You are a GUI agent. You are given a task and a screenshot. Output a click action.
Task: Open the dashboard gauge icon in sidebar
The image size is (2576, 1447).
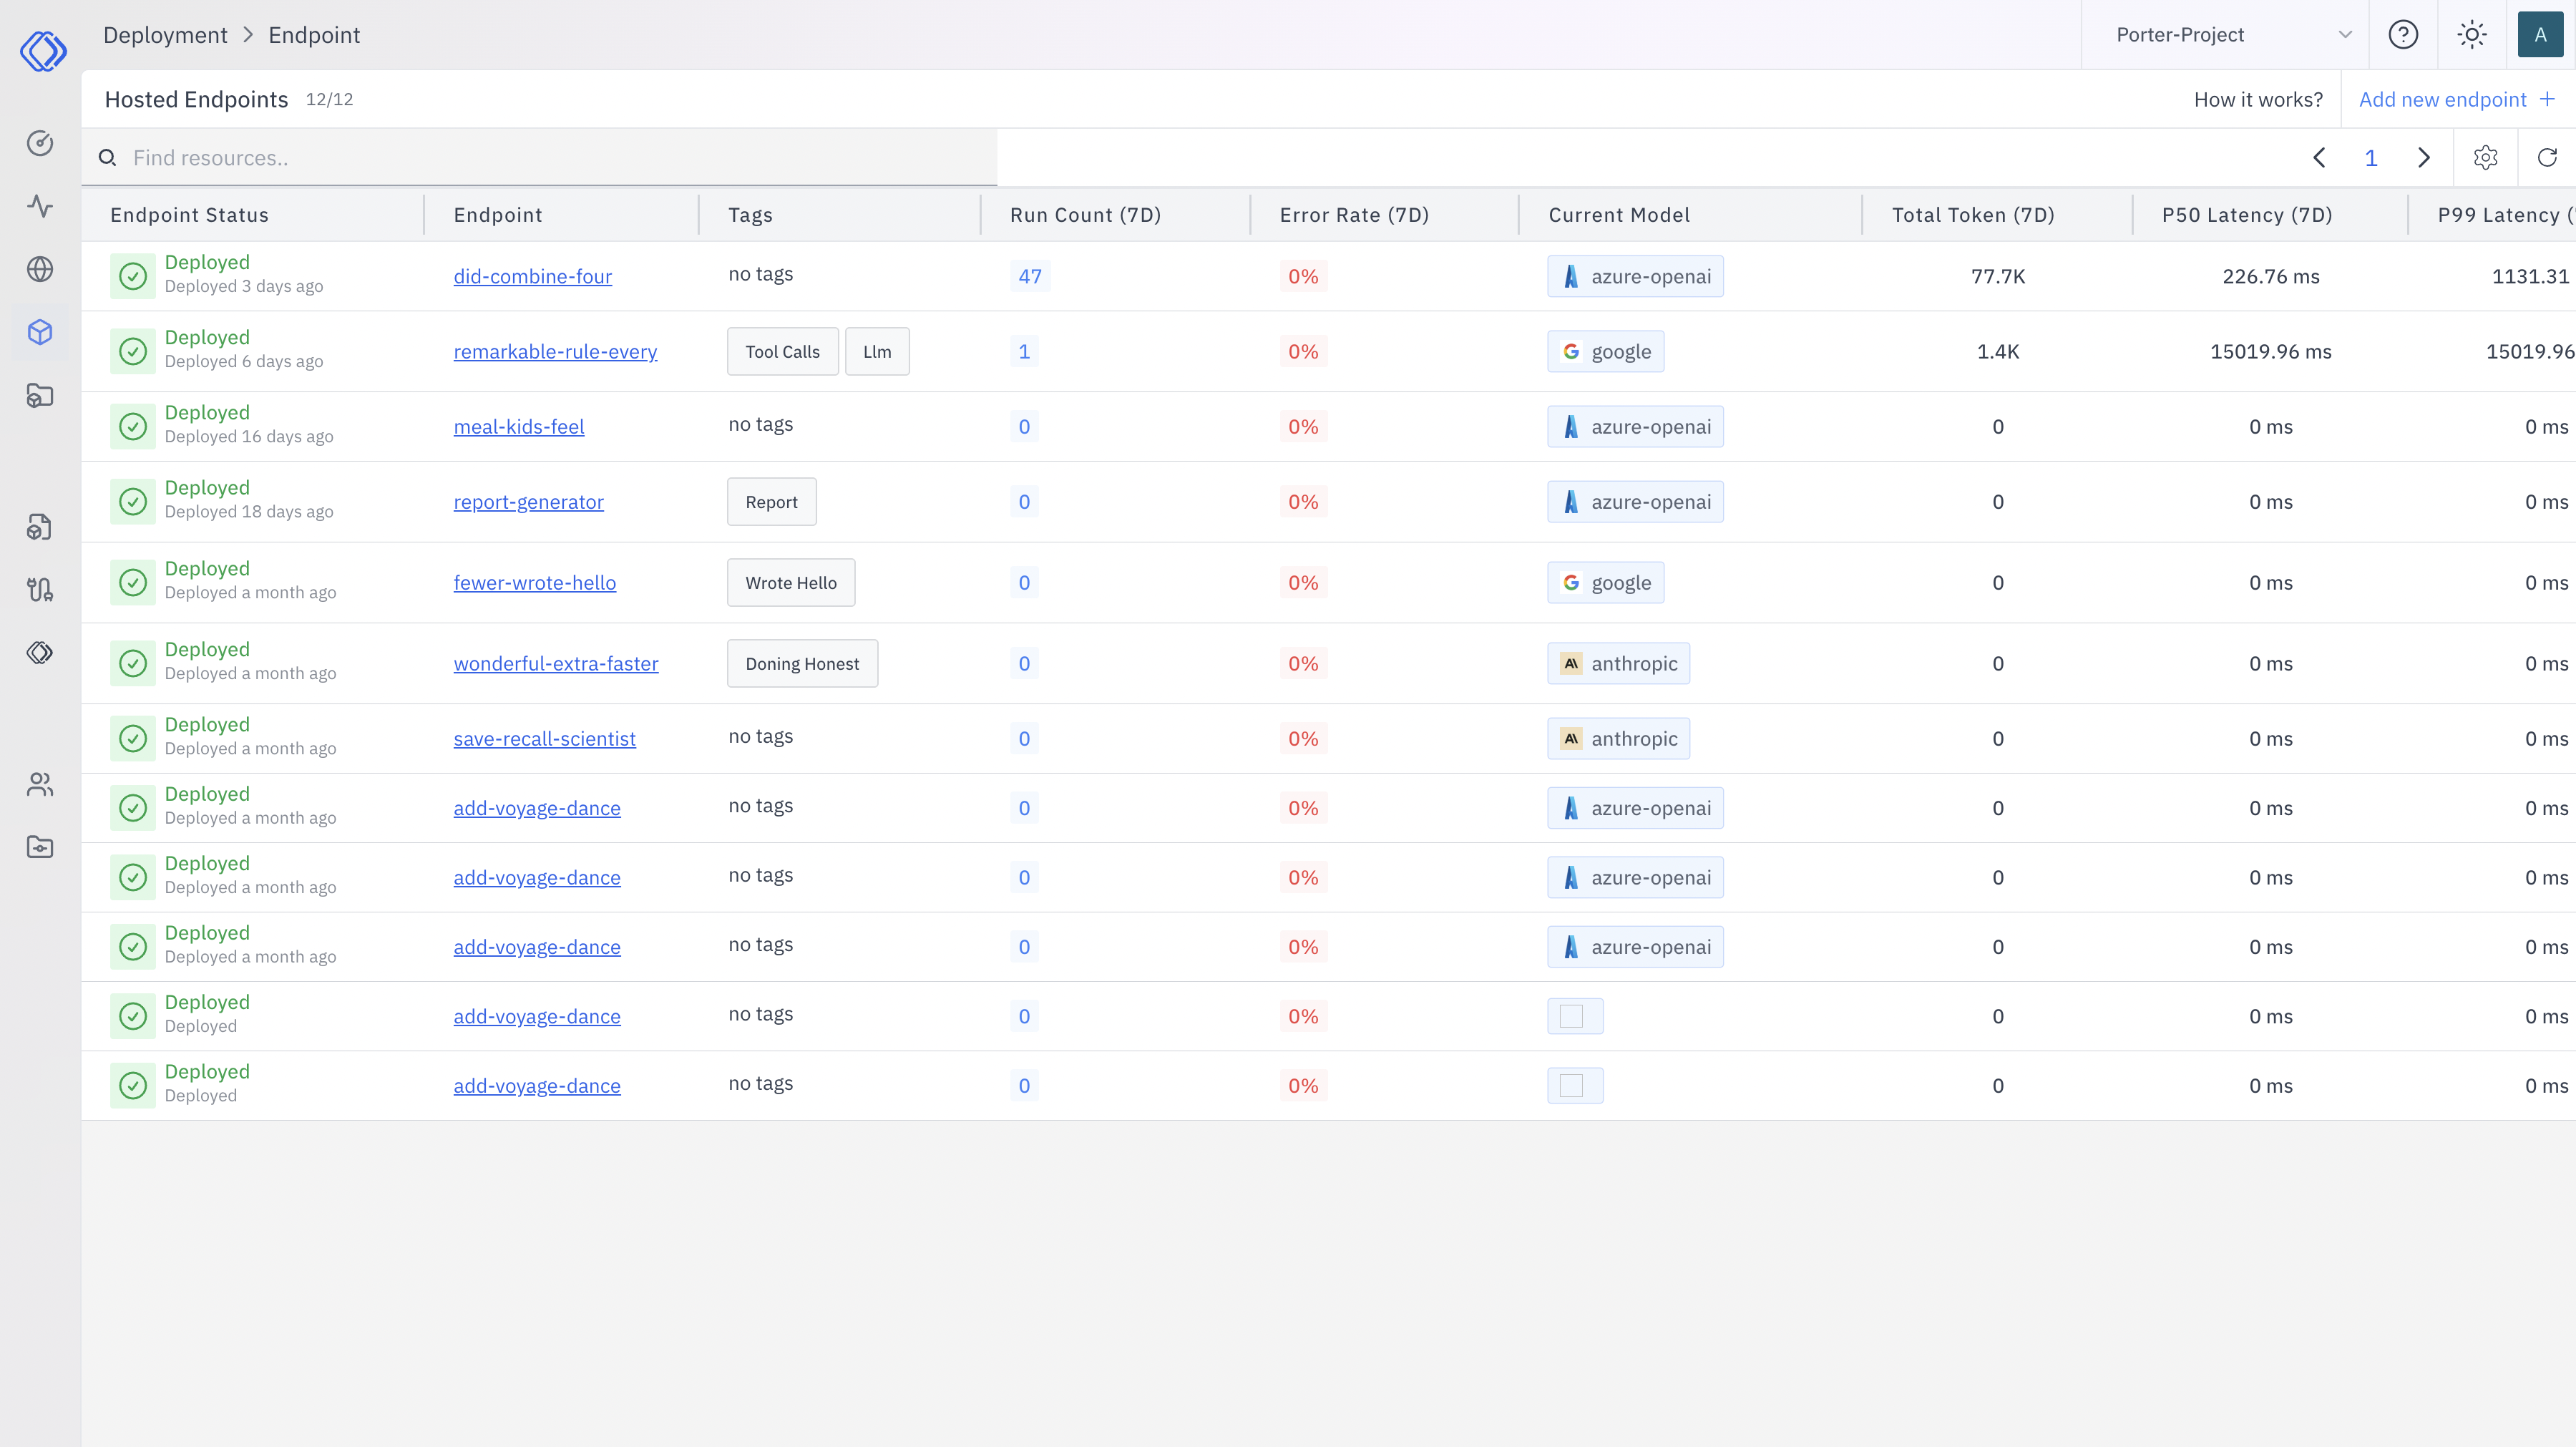point(40,143)
